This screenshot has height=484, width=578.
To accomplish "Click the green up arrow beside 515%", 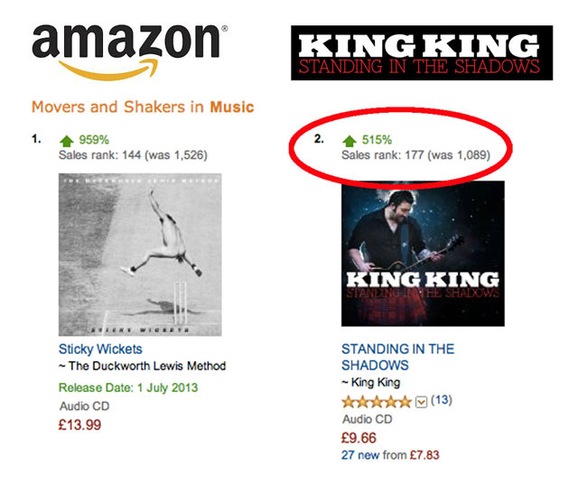I will (x=350, y=141).
